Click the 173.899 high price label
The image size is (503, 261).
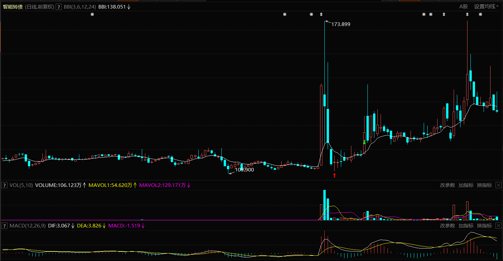point(340,24)
